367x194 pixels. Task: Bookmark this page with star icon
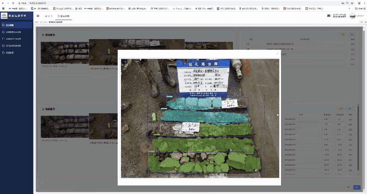(x=352, y=3)
